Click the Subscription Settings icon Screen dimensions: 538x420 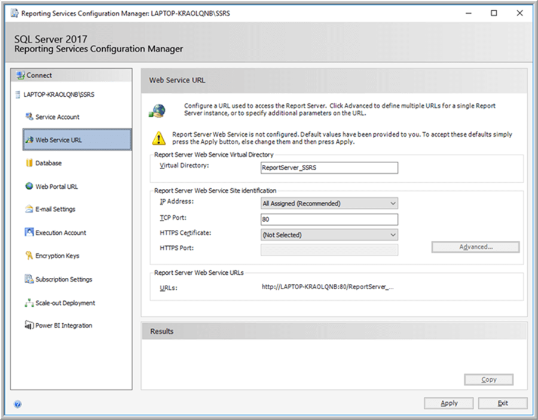29,279
